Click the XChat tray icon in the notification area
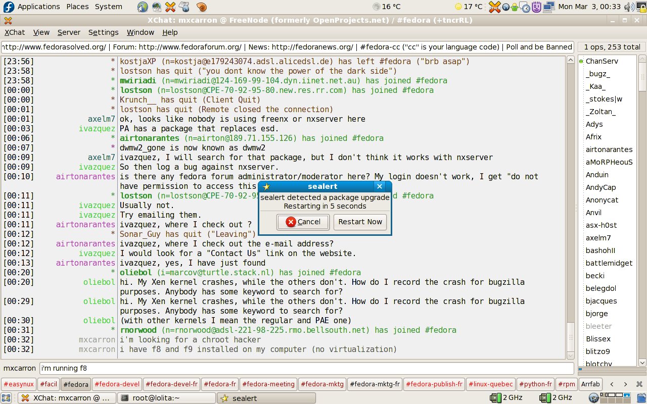 click(x=495, y=7)
